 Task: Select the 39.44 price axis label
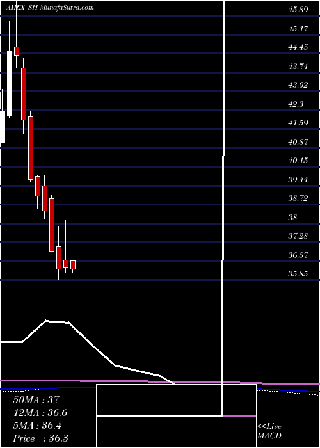[298, 180]
